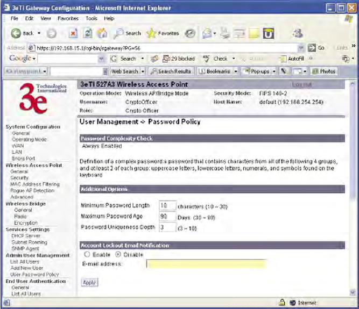This screenshot has height=309, width=359.
Task: Click the Google toolbar news icon
Action: tap(154, 59)
